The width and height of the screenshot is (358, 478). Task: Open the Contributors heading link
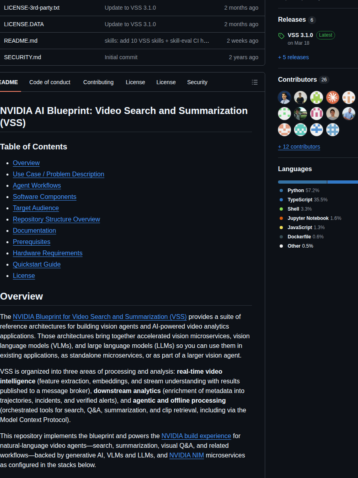point(297,80)
